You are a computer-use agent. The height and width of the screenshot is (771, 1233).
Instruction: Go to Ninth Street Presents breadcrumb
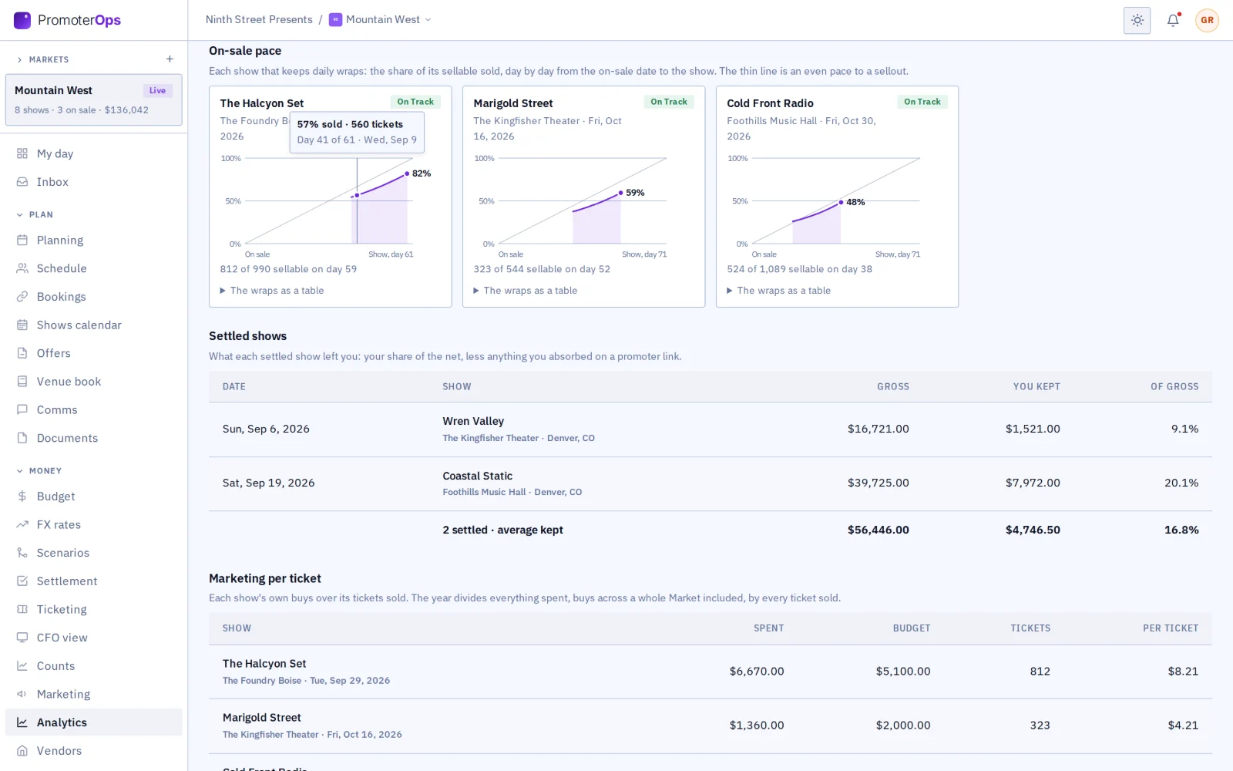pos(259,20)
